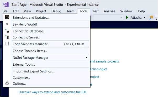Open Code Snippets Manager entry
This screenshot has width=158, height=97.
coord(46,44)
